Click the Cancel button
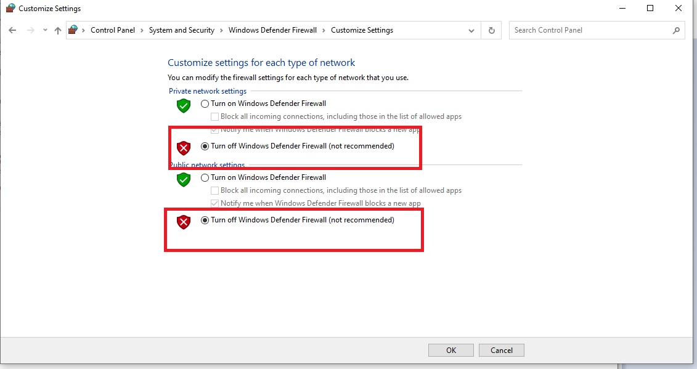 [502, 351]
